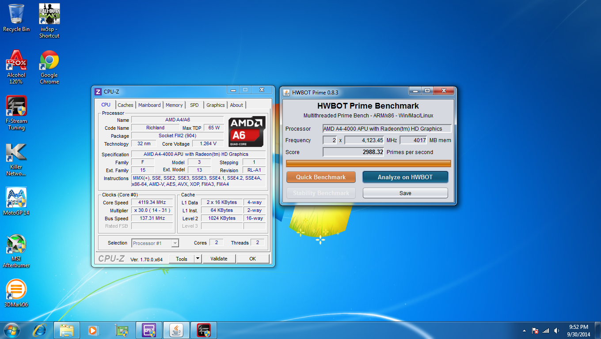
Task: Click the Bus Speed value 137.31 MHz
Action: (x=152, y=218)
